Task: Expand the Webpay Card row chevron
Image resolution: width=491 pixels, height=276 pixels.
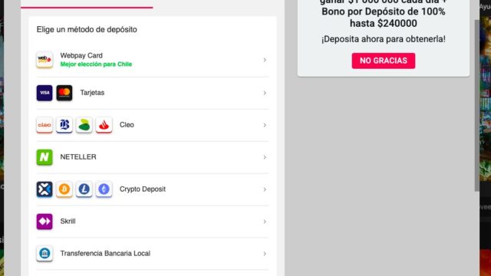Action: tap(265, 60)
